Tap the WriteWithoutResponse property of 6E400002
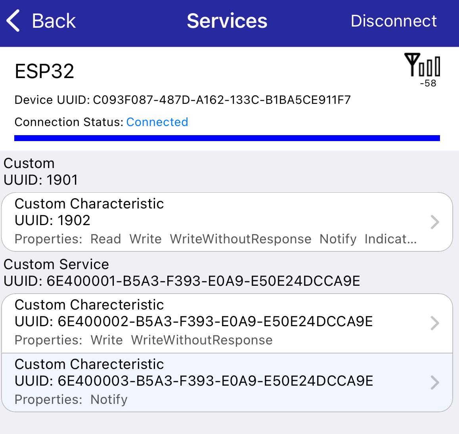Screen dimensions: 459x434 (202, 340)
